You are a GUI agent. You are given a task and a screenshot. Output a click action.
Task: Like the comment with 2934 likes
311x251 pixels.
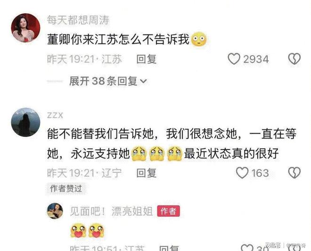click(234, 59)
